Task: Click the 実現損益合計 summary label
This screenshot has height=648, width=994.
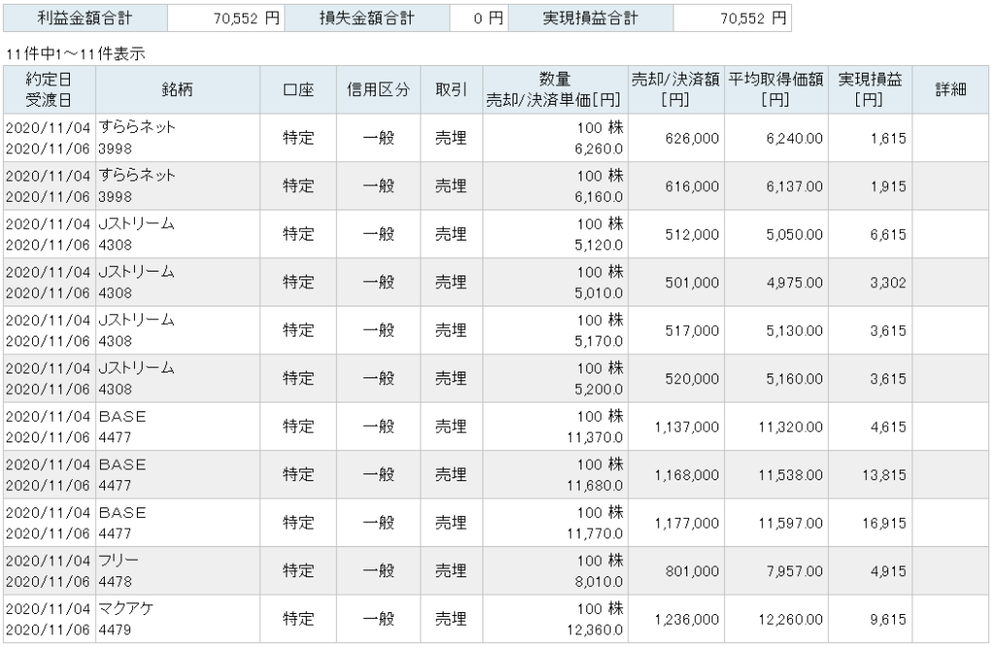Action: click(590, 18)
